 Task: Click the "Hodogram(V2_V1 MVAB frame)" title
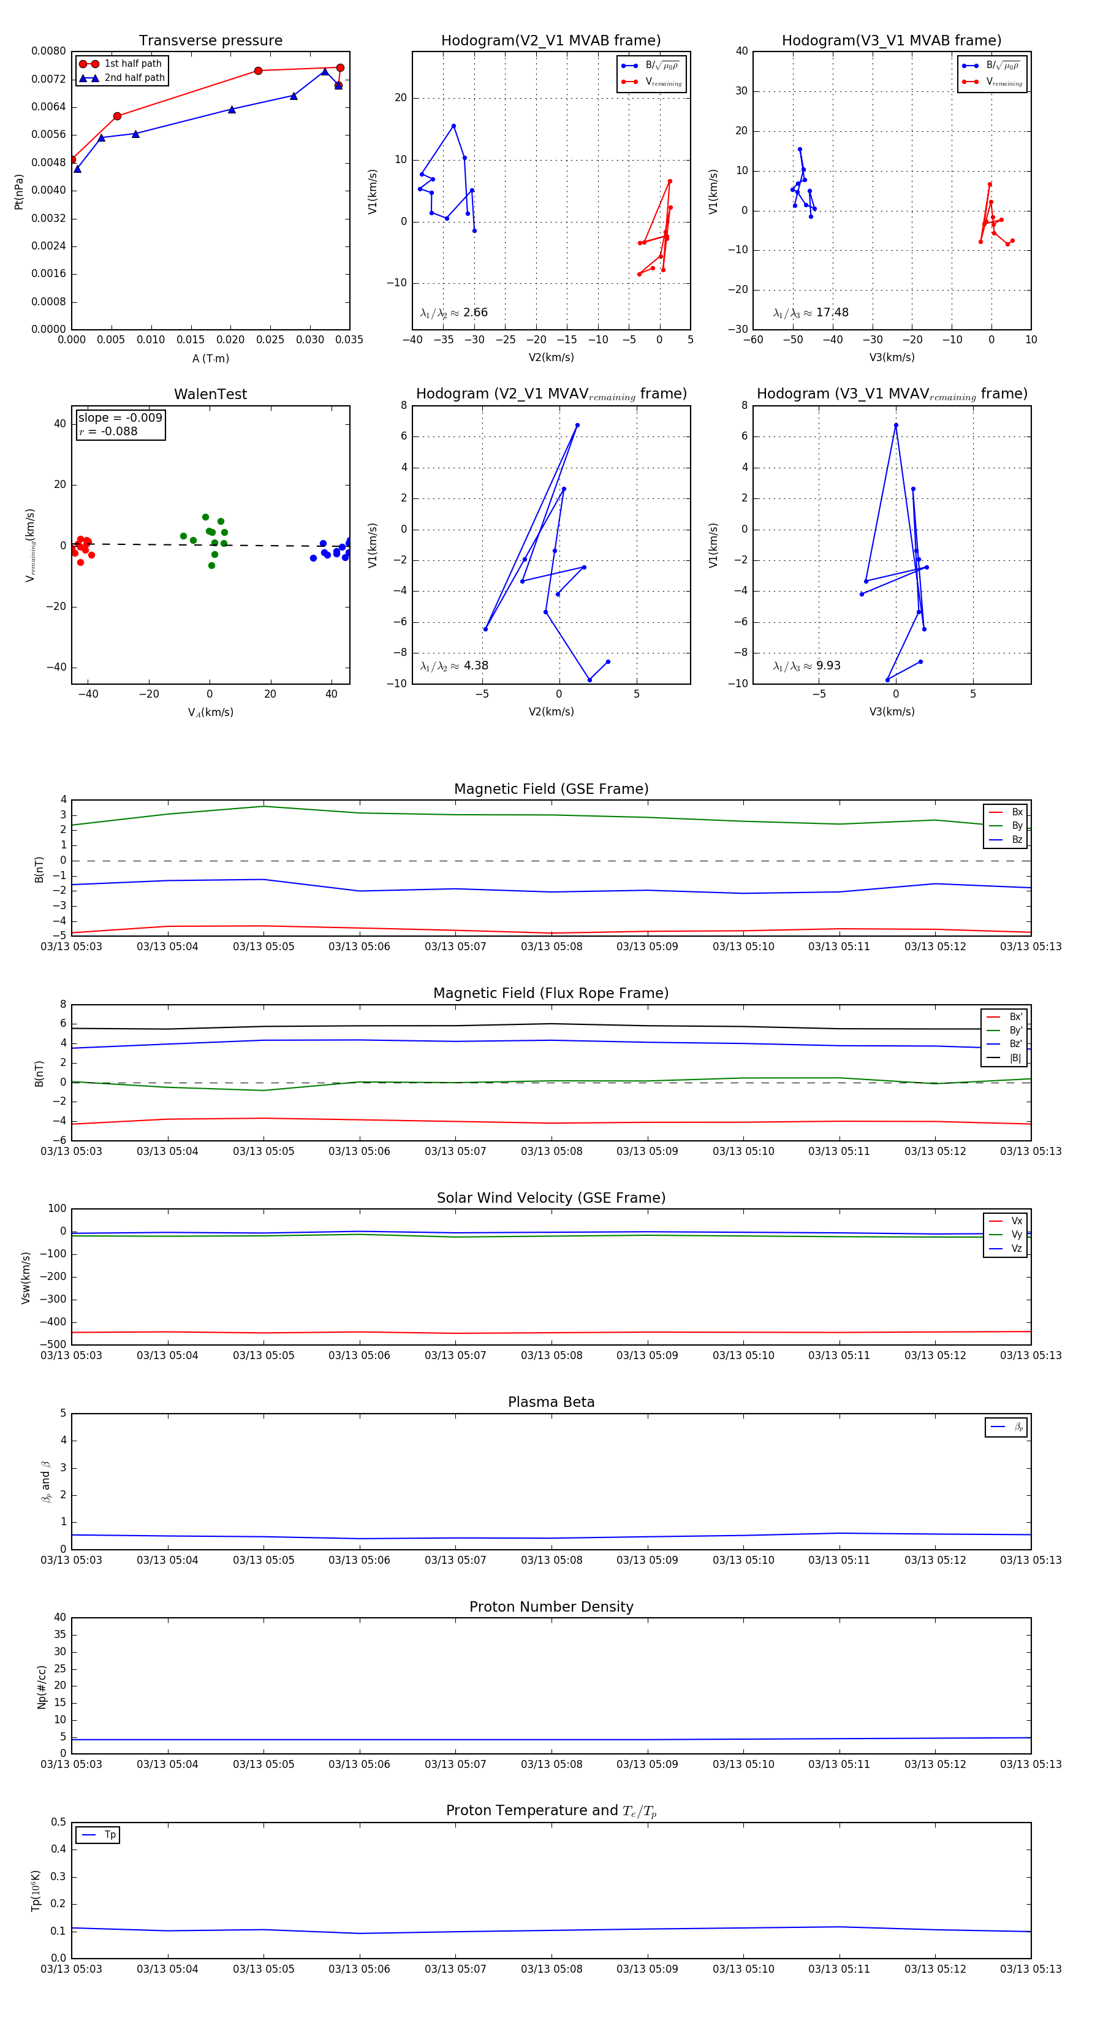[551, 41]
